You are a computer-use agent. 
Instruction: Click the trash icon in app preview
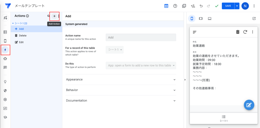238,32
